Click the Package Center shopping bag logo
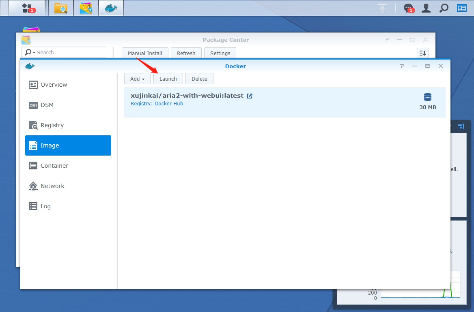The image size is (474, 312). tap(26, 40)
